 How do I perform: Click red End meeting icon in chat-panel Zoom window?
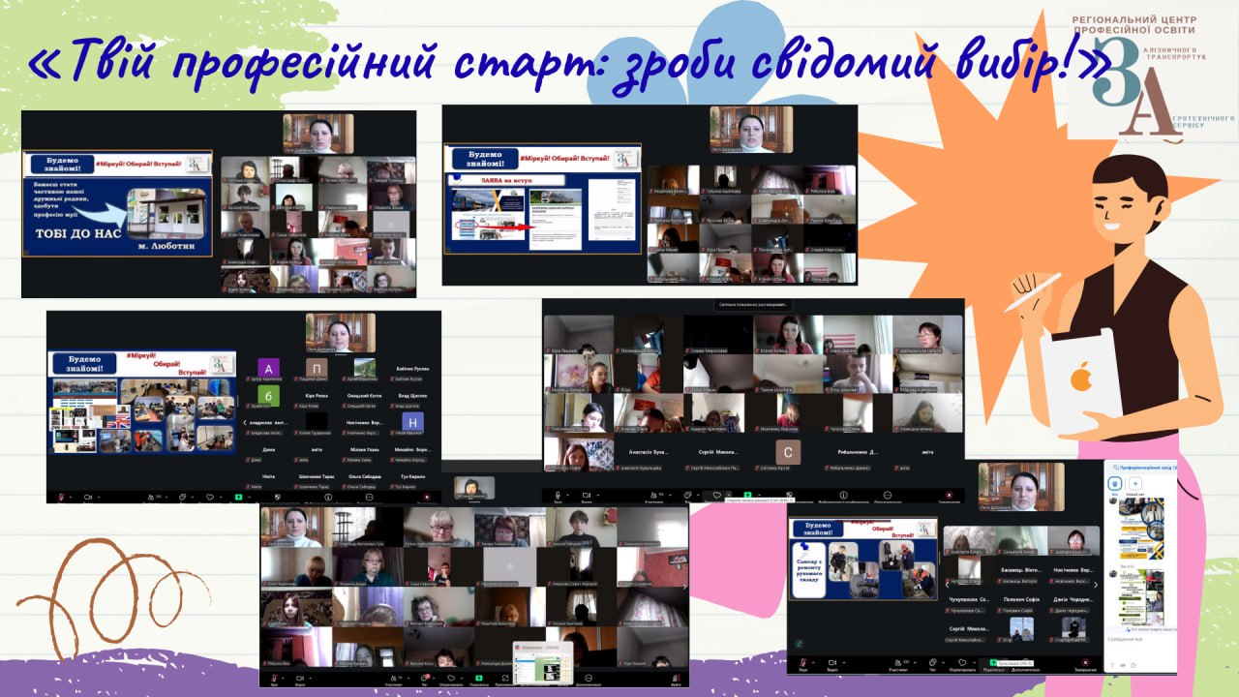(1084, 662)
